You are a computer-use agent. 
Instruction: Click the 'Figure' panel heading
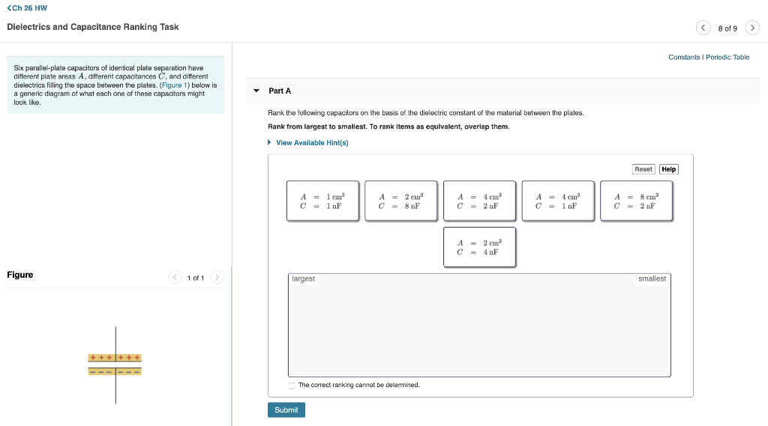[x=20, y=275]
